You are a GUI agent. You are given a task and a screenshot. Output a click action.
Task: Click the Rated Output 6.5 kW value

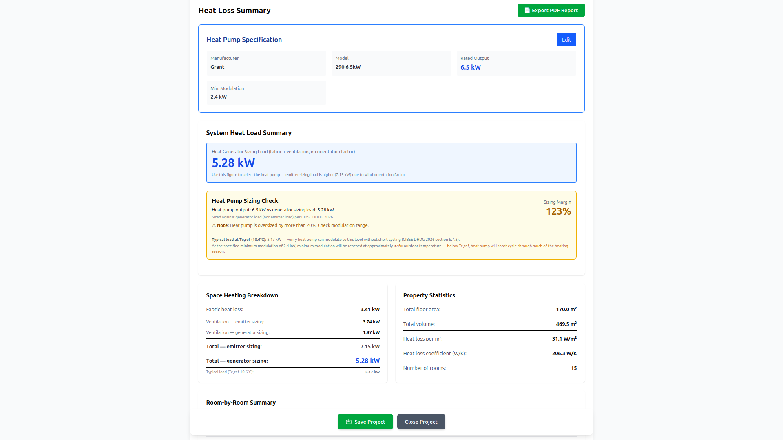471,67
